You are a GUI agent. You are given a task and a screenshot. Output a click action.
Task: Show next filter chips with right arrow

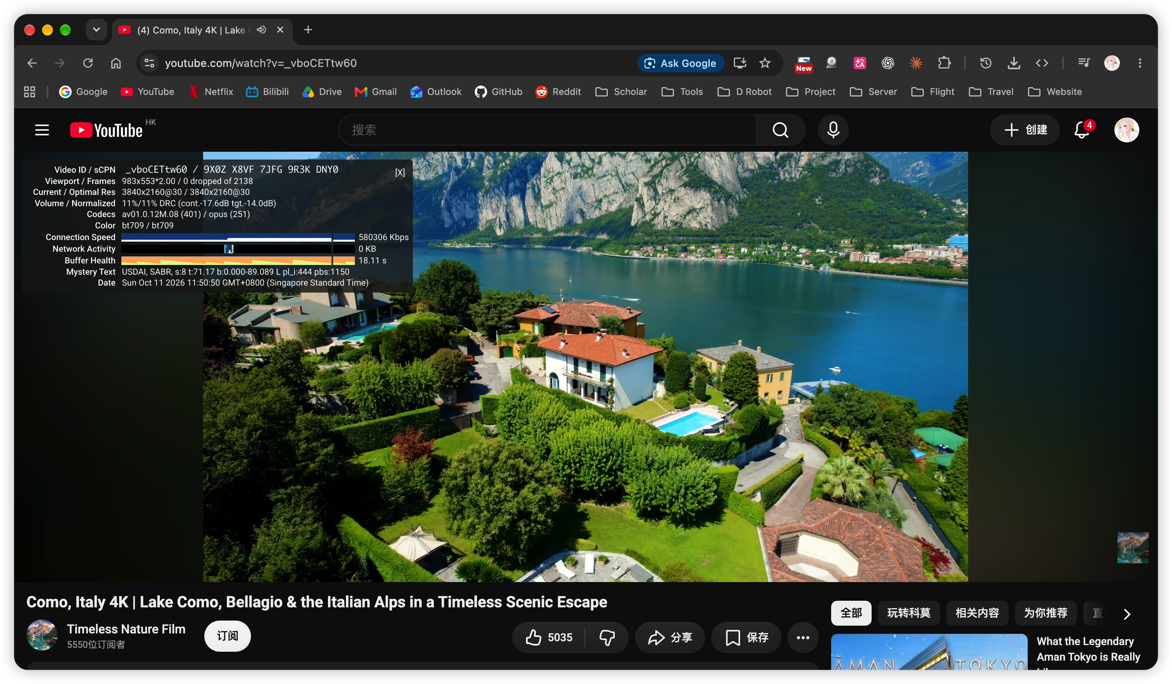(1126, 614)
